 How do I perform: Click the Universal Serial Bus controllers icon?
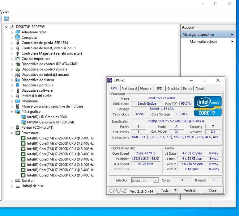click(x=18, y=53)
